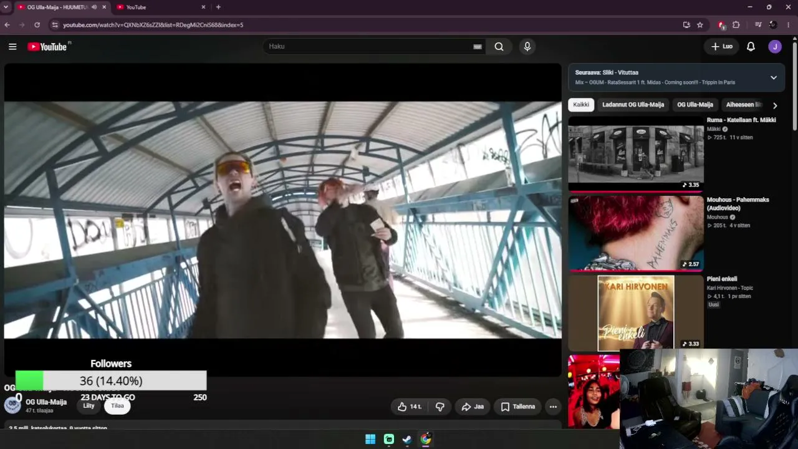The height and width of the screenshot is (449, 798).
Task: Open YouTube notifications bell
Action: pyautogui.click(x=751, y=47)
